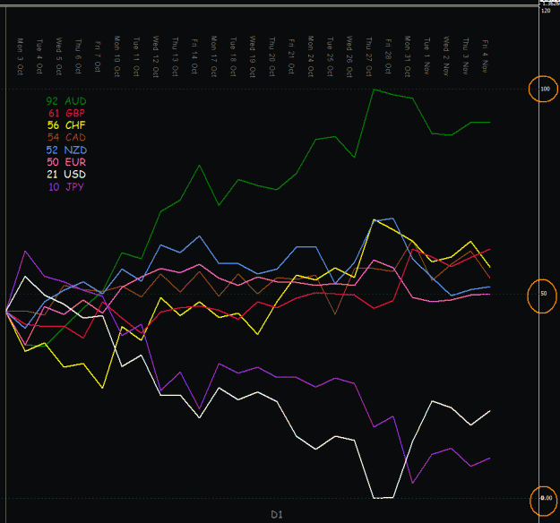Click the Wed 12 Oct date label

point(156,56)
